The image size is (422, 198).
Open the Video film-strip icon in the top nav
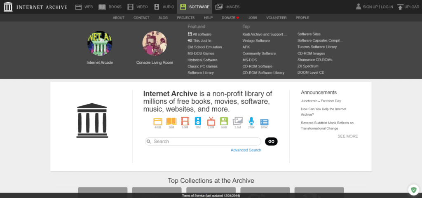click(130, 7)
